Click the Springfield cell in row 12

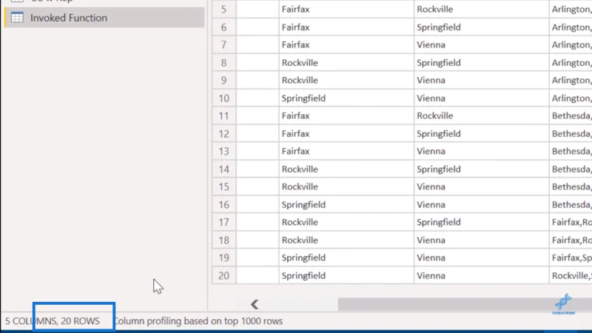[482, 134]
